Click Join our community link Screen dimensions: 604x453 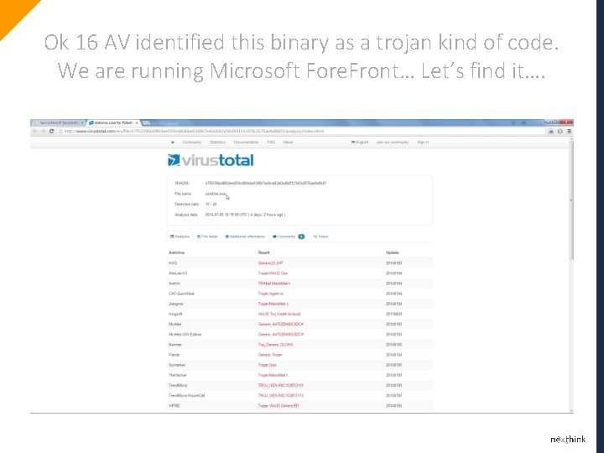pyautogui.click(x=393, y=142)
